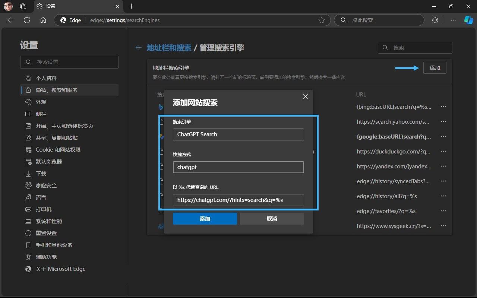Screen dimensions: 477x298
Task: Click the profile avatar icon
Action: coord(8,6)
